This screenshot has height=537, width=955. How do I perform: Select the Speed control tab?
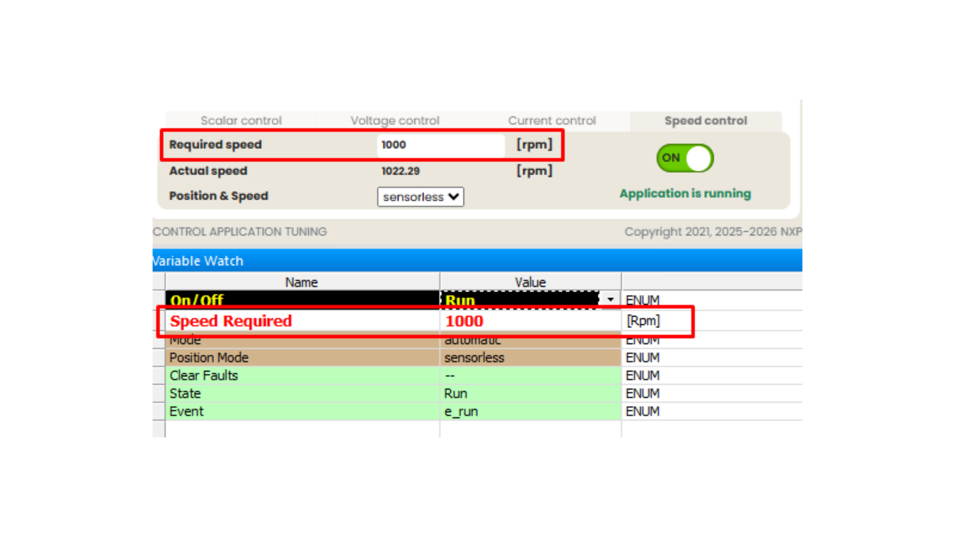[x=706, y=121]
